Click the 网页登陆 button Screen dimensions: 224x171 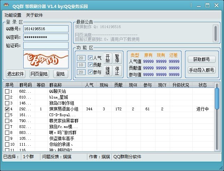[39, 74]
